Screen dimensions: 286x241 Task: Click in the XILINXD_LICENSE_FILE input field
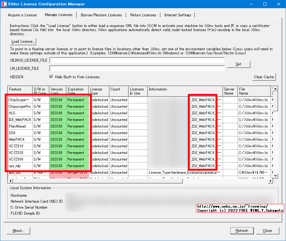[x=137, y=60]
